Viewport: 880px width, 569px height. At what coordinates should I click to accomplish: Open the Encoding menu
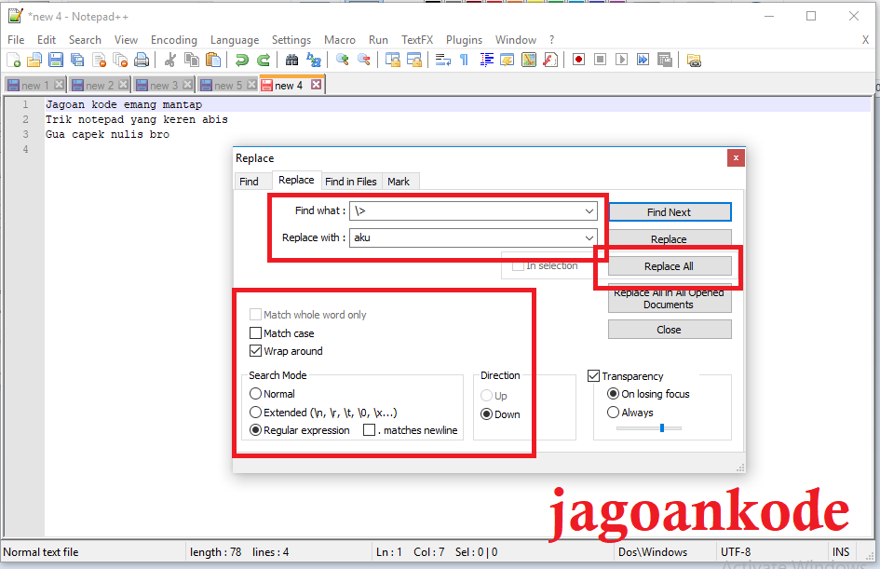174,40
